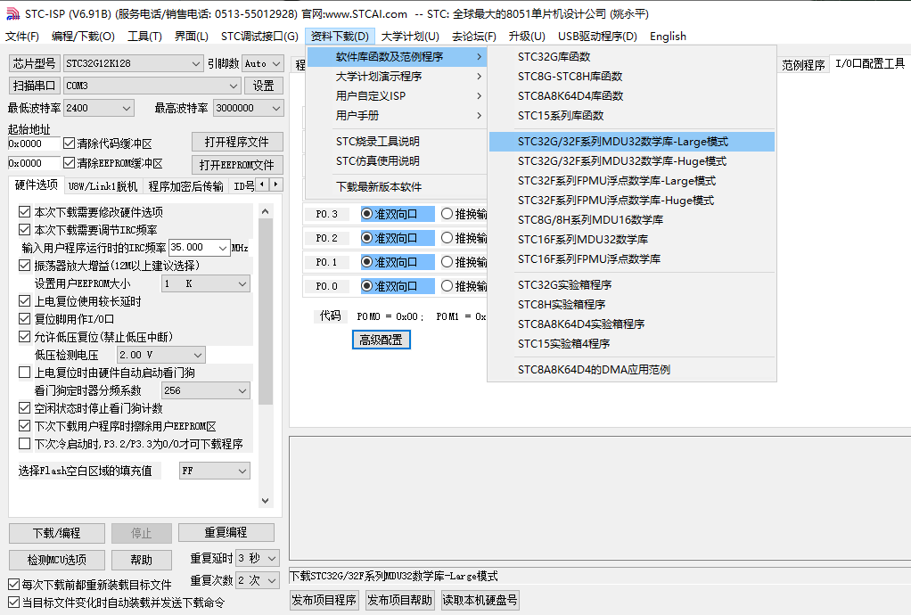
Task: Click EEPROM start address 0x0000 field
Action: [34, 163]
